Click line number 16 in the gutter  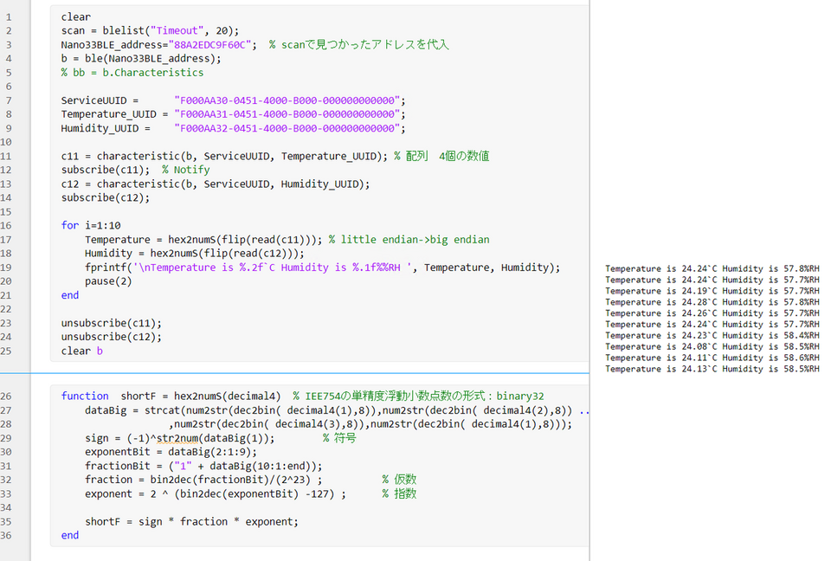click(x=6, y=225)
